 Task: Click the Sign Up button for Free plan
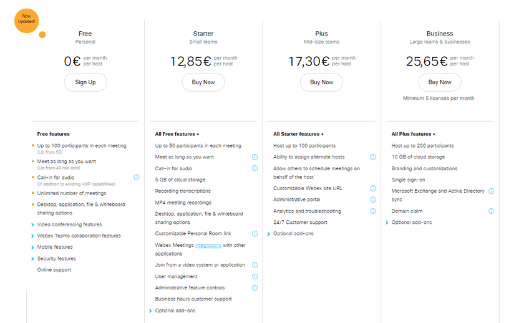point(85,82)
